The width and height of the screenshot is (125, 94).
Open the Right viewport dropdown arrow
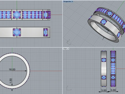[68, 49]
